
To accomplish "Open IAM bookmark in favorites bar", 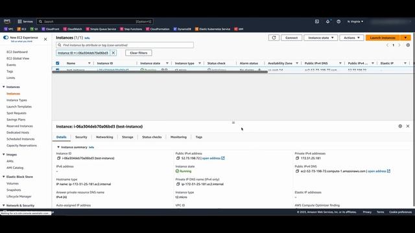I will [x=239, y=29].
